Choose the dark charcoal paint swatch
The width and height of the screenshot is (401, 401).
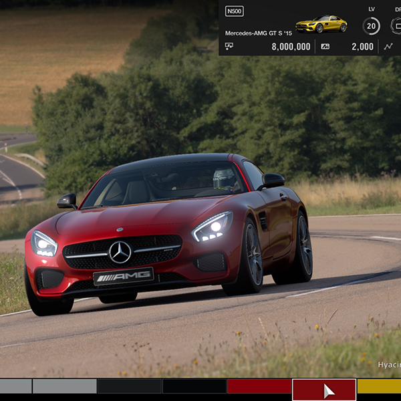tap(130, 386)
